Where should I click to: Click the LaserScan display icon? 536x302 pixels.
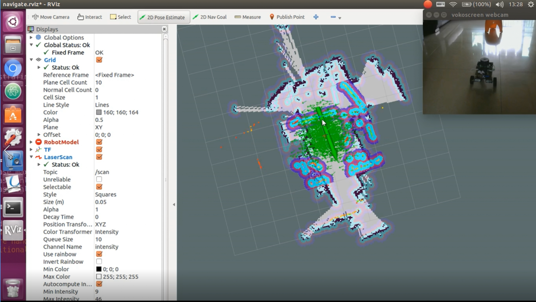coord(38,157)
